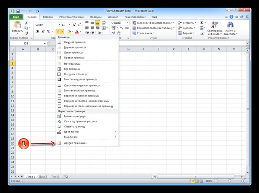Select Левая граница menu item
The height and width of the screenshot is (193, 259).
point(87,53)
